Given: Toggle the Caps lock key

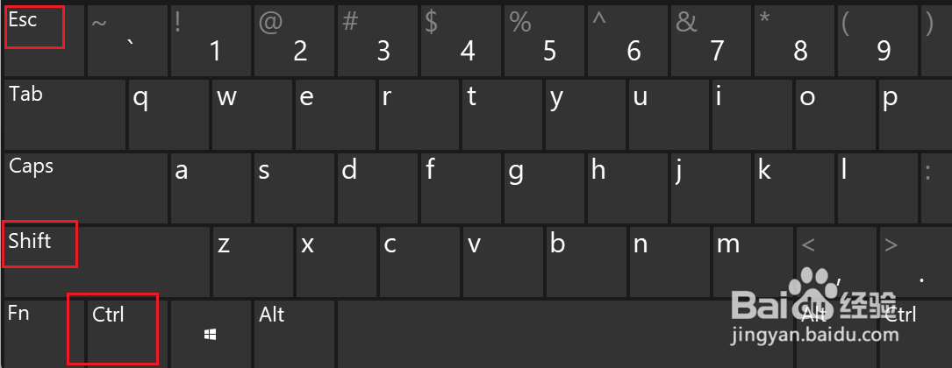Looking at the screenshot, I should coord(86,188).
